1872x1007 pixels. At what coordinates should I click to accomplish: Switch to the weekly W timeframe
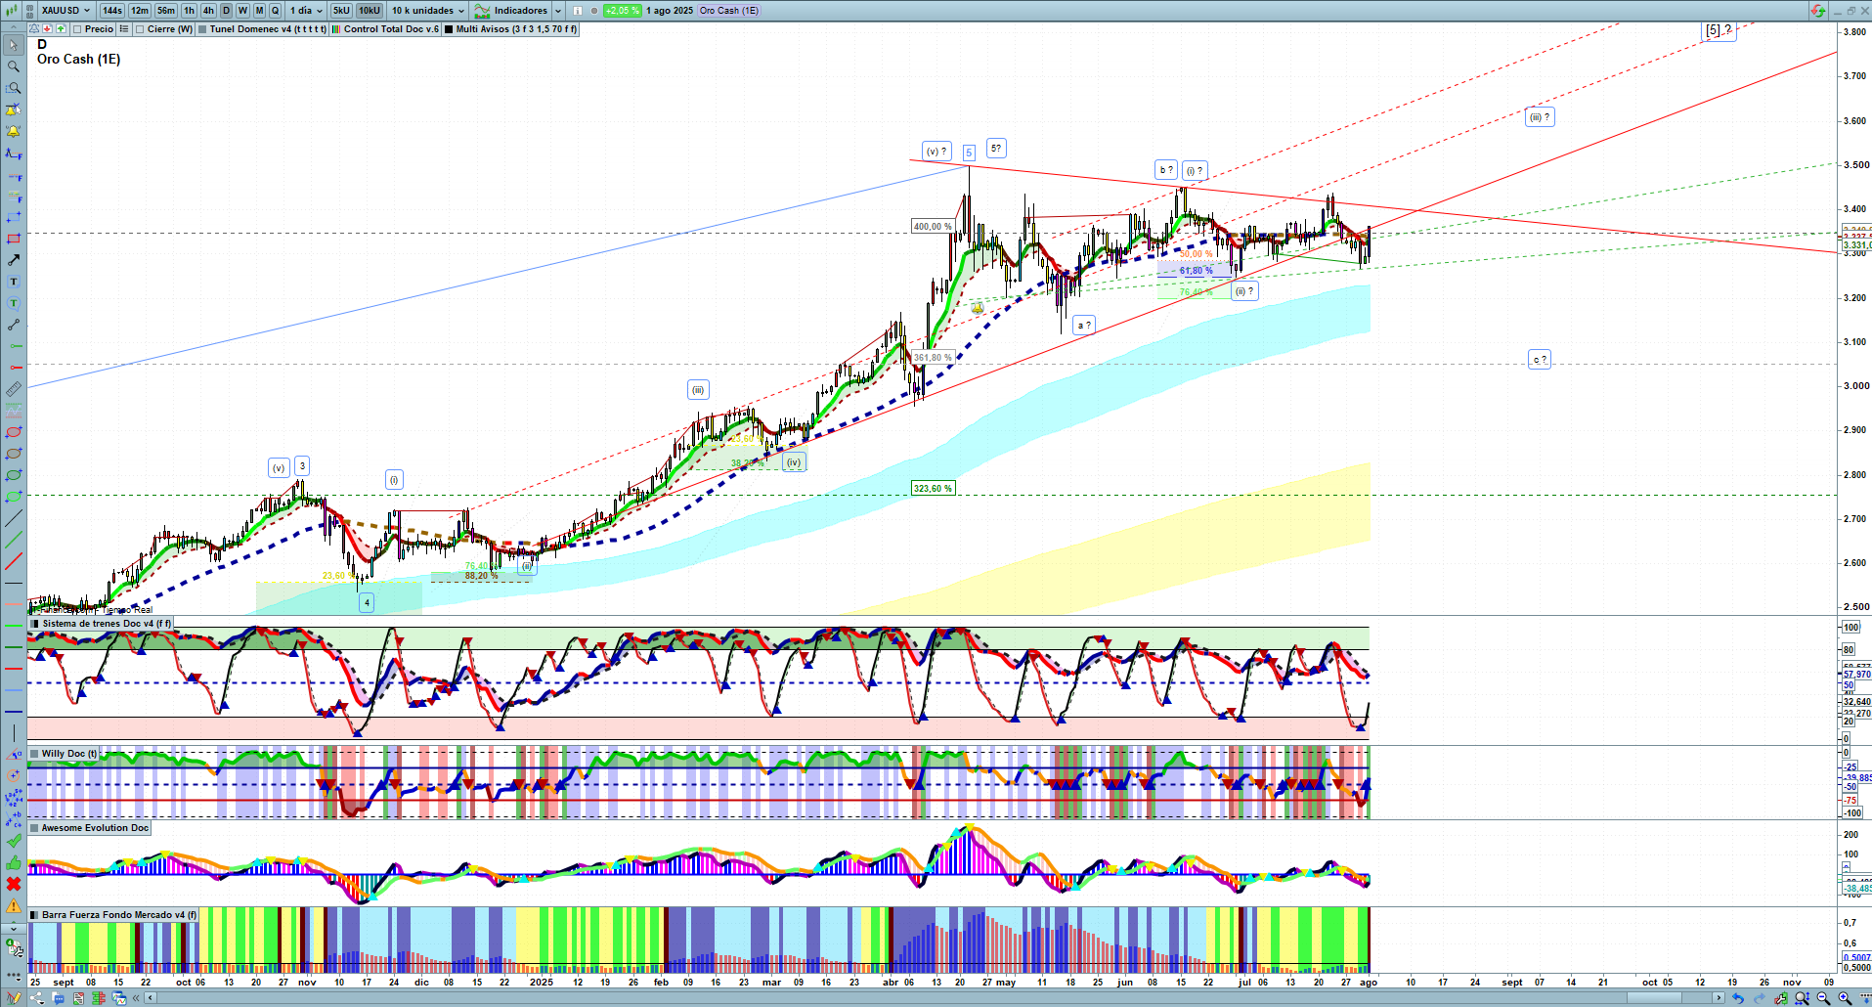242,11
